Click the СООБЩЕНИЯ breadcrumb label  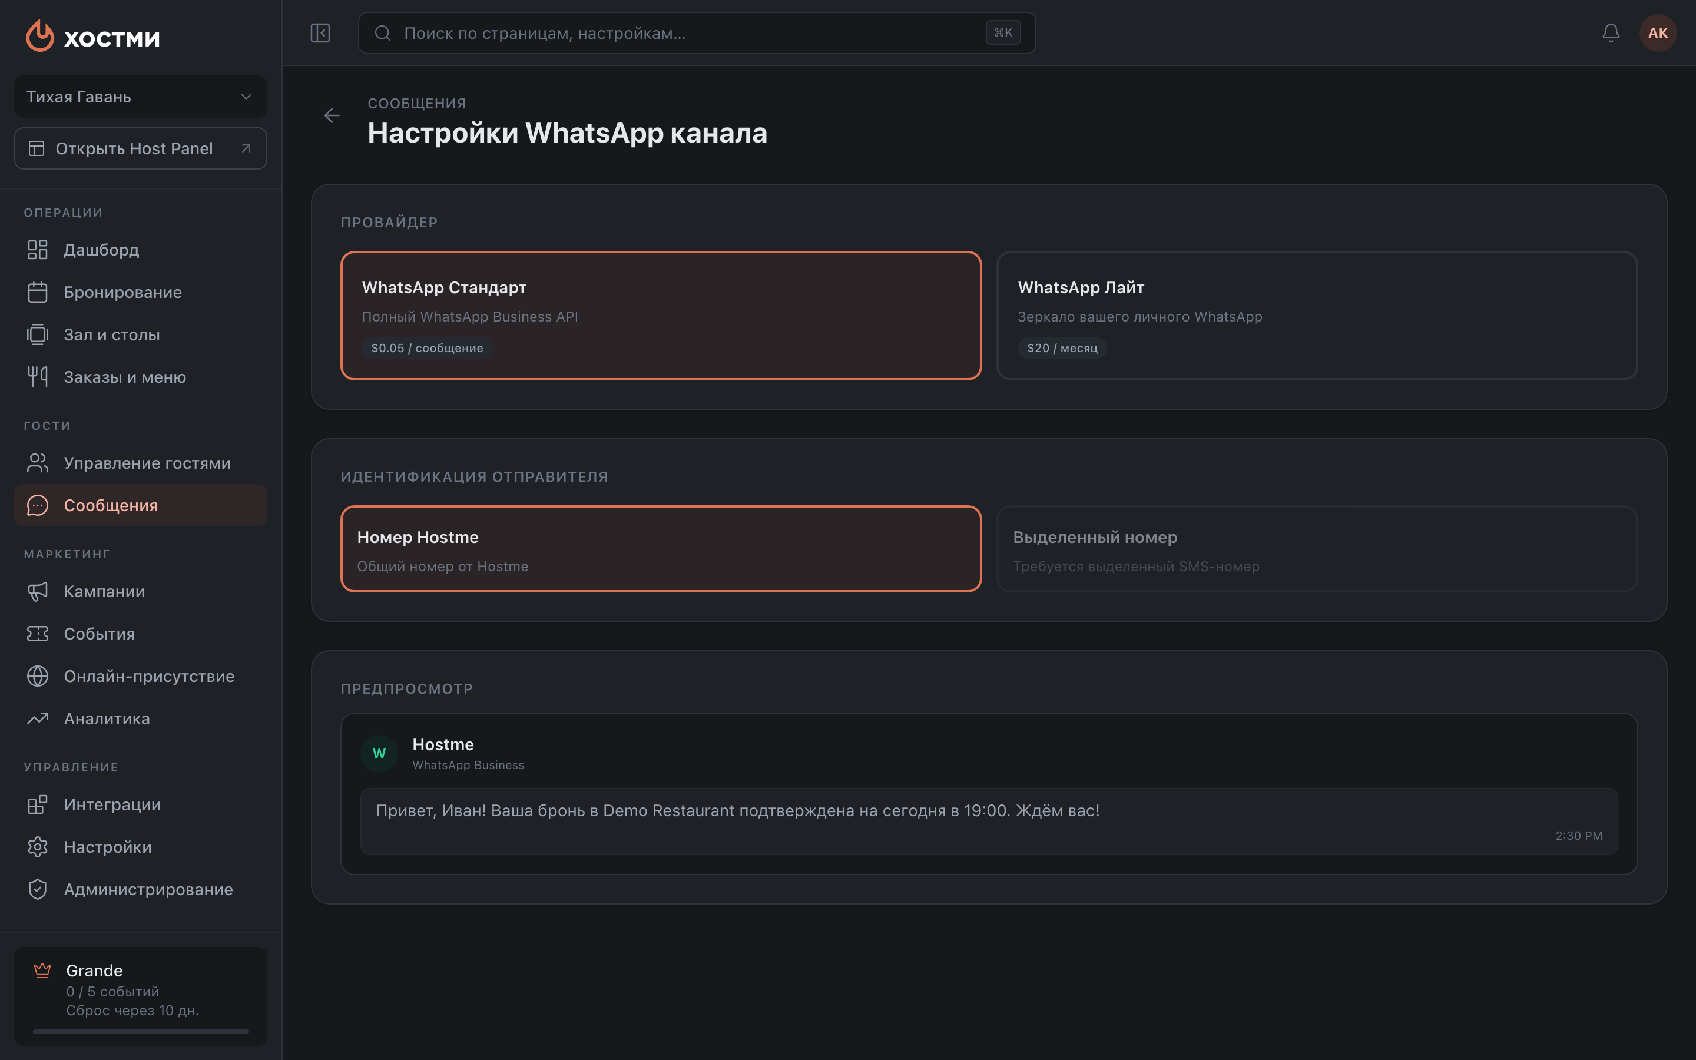tap(417, 104)
